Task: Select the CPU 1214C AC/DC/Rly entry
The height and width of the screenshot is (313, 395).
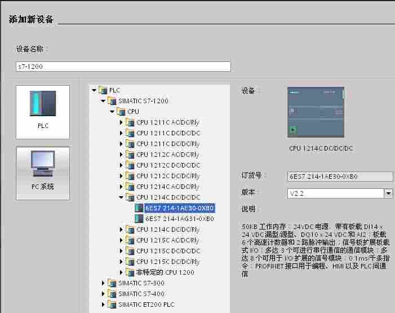Action: tap(168, 187)
